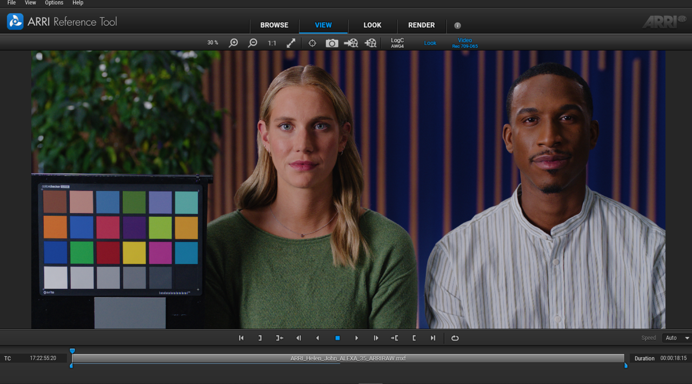Toggle the LogC AWG4 view
This screenshot has width=692, height=384.
coord(397,43)
